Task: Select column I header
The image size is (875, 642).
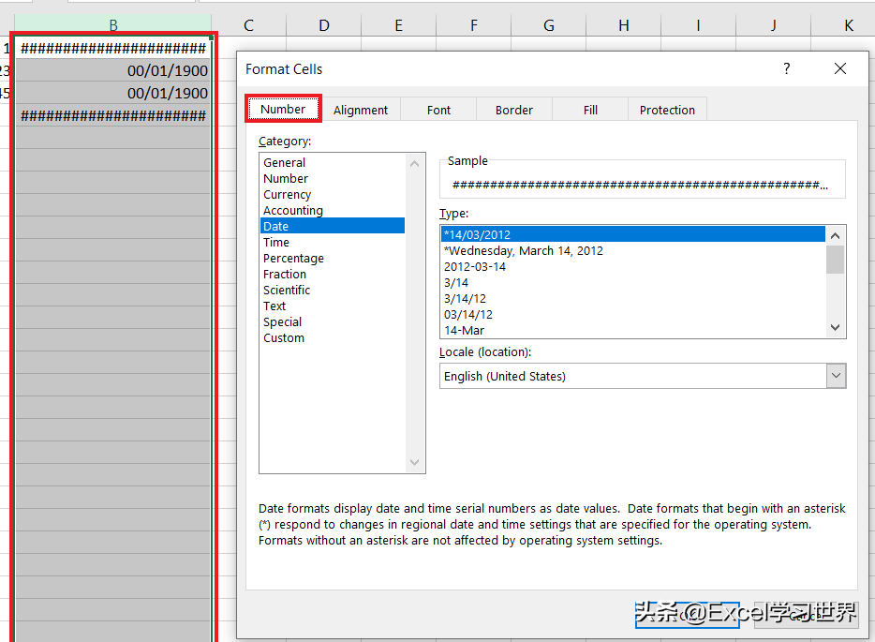Action: [699, 25]
